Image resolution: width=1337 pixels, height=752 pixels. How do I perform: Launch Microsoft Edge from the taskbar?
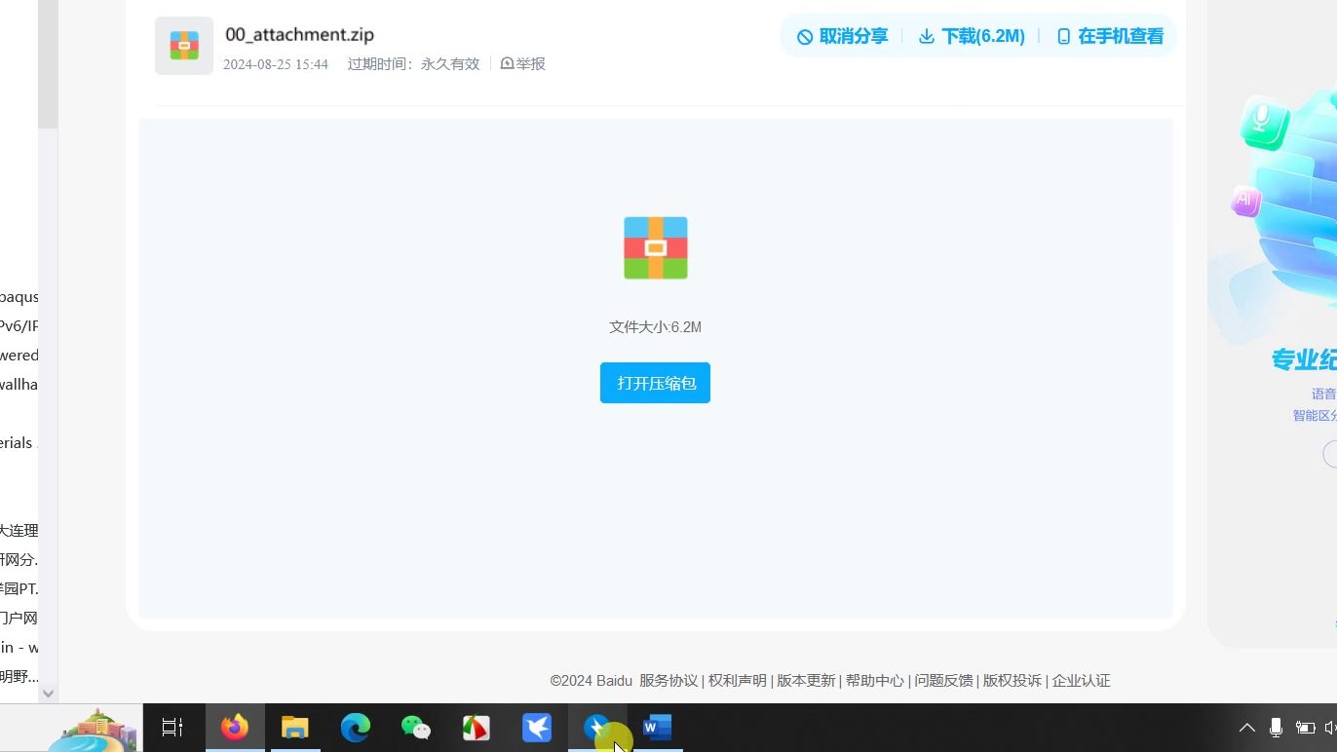click(x=356, y=728)
